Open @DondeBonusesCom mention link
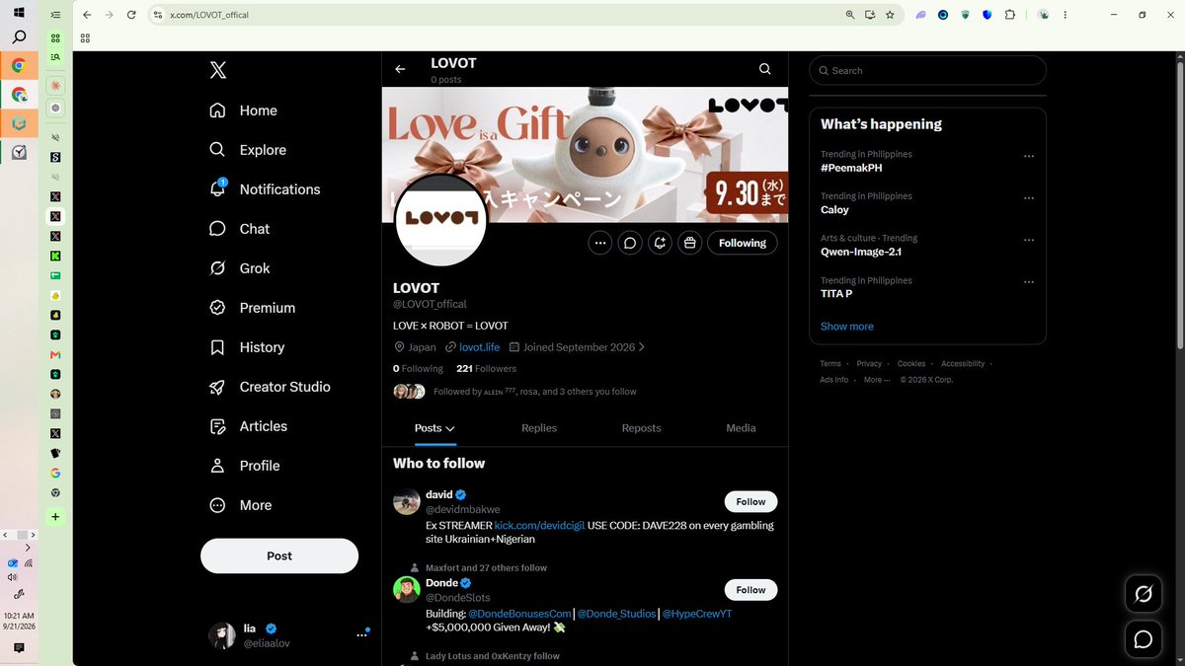 (x=520, y=614)
